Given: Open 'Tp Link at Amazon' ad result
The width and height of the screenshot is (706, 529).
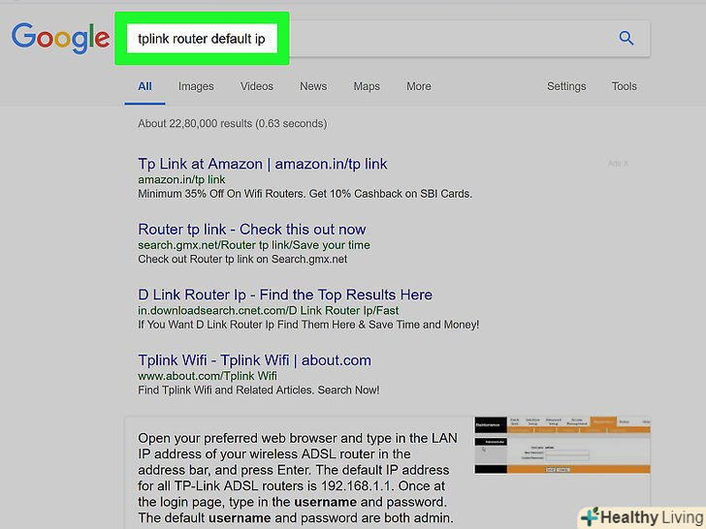Looking at the screenshot, I should pos(263,164).
